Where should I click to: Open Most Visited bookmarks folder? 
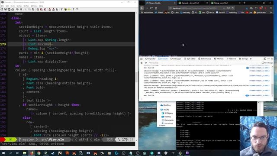tap(147, 13)
